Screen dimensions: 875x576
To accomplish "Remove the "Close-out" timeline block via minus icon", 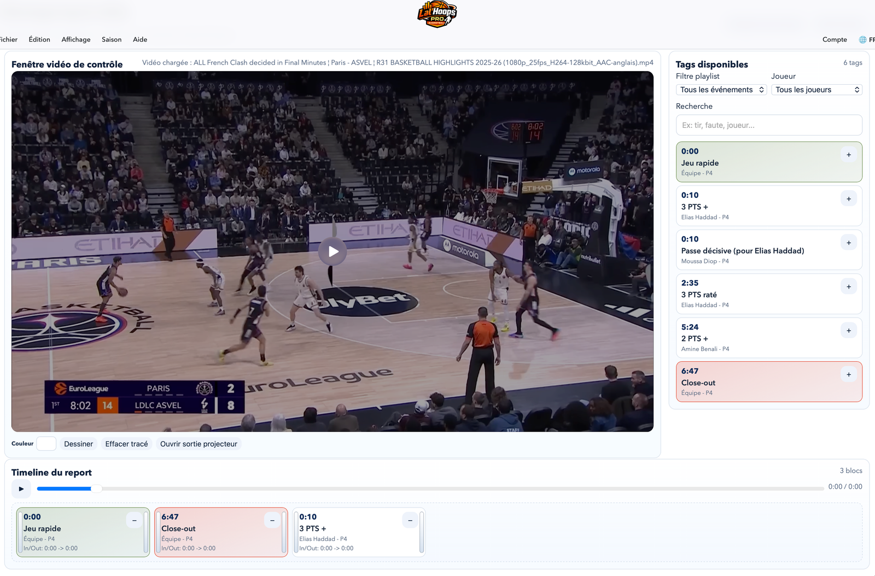I will pos(272,520).
